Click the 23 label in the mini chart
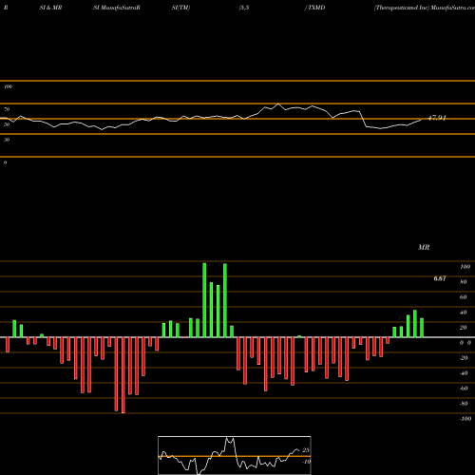 [306, 450]
